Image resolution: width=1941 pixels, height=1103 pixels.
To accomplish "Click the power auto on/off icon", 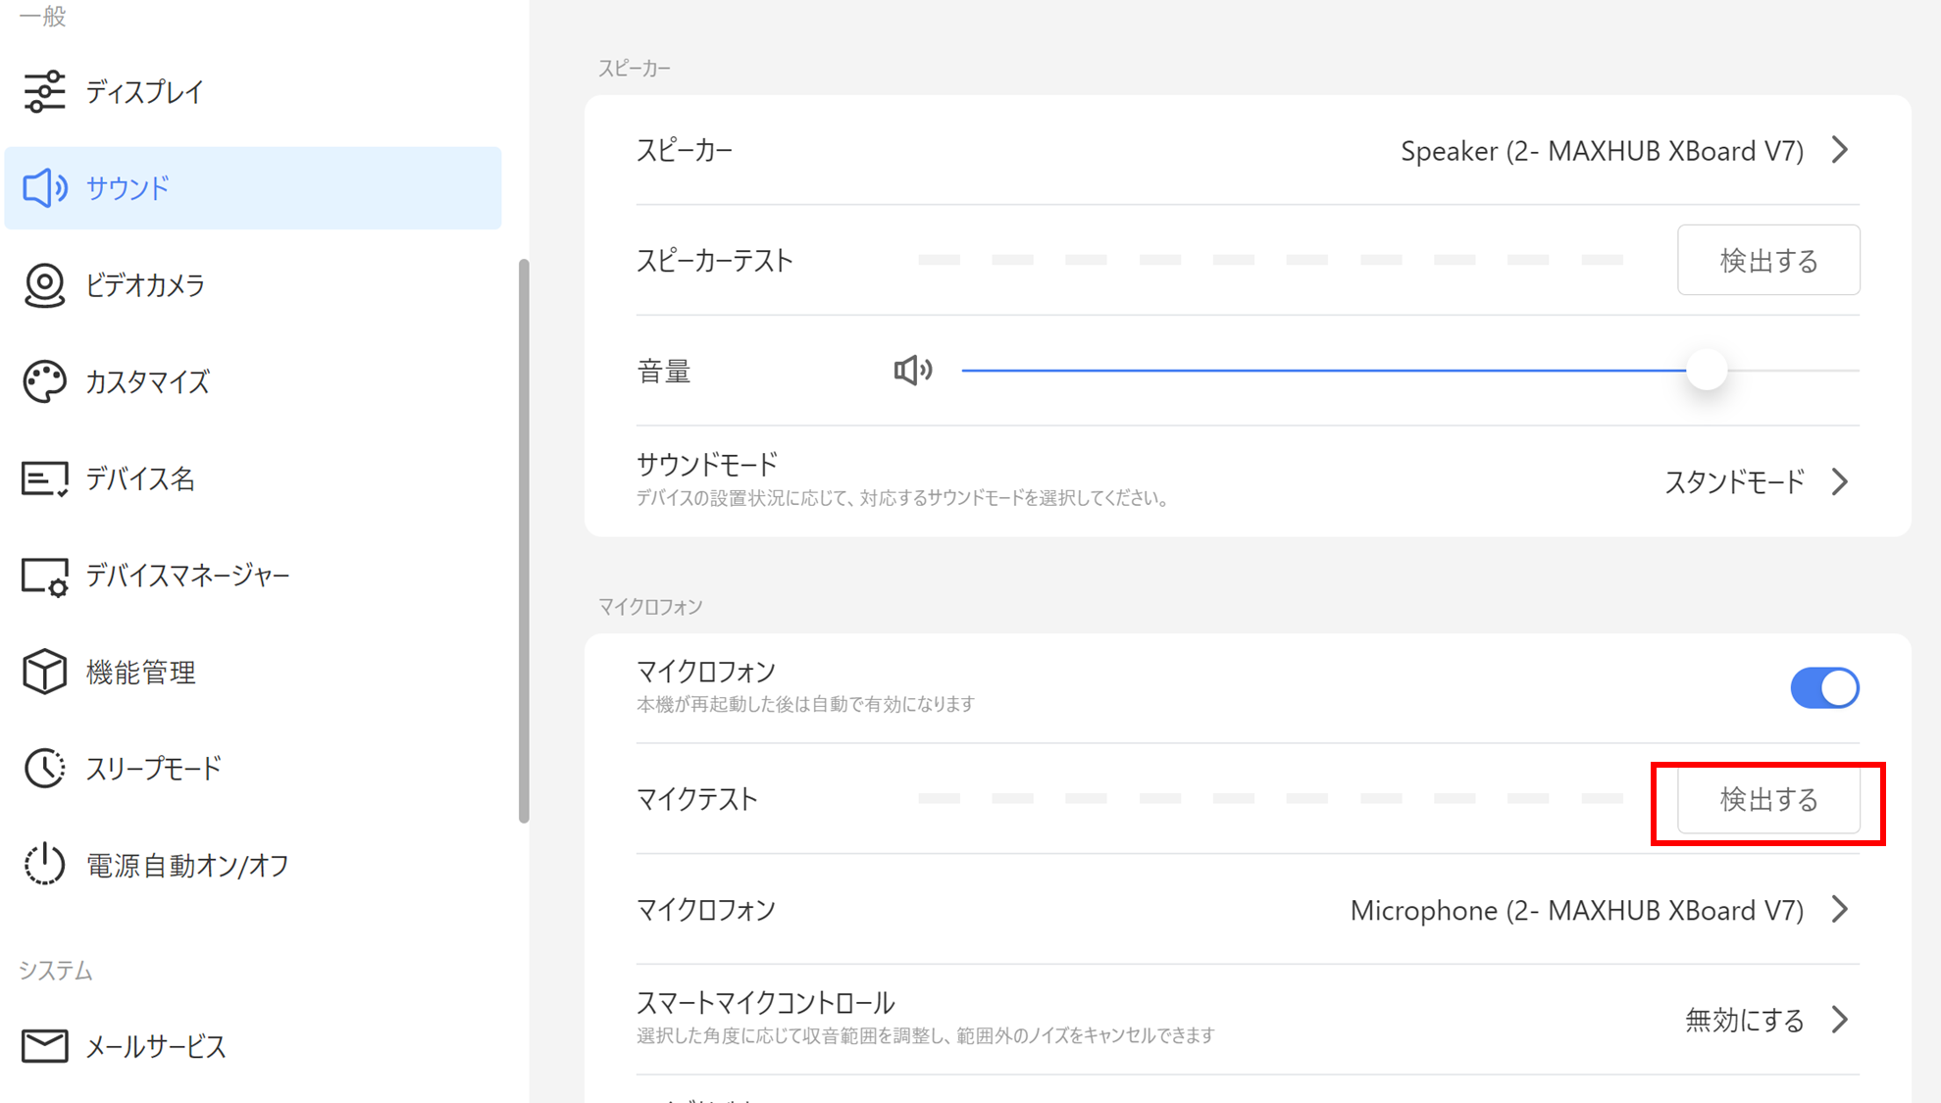I will click(44, 865).
